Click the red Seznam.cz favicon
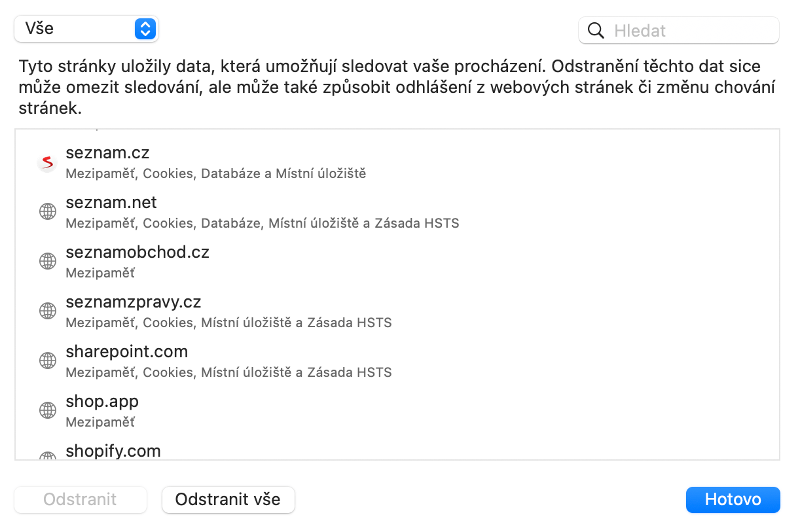This screenshot has width=800, height=530. [x=47, y=162]
